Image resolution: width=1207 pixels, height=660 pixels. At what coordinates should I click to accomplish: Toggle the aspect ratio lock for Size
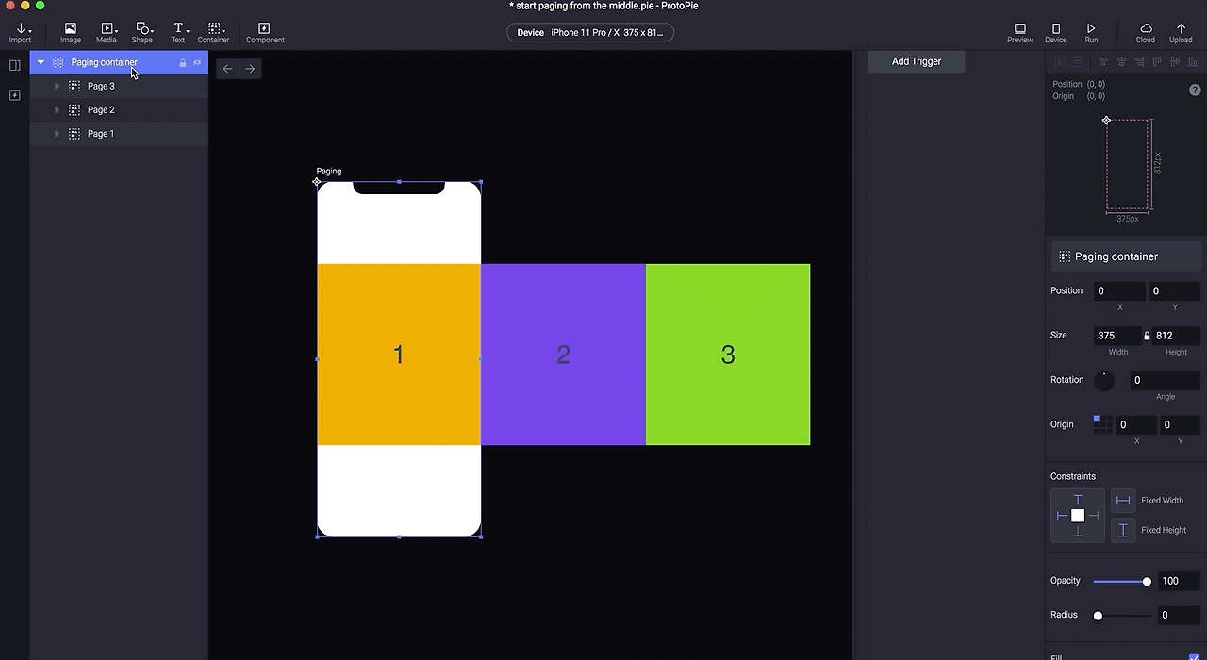click(1148, 336)
